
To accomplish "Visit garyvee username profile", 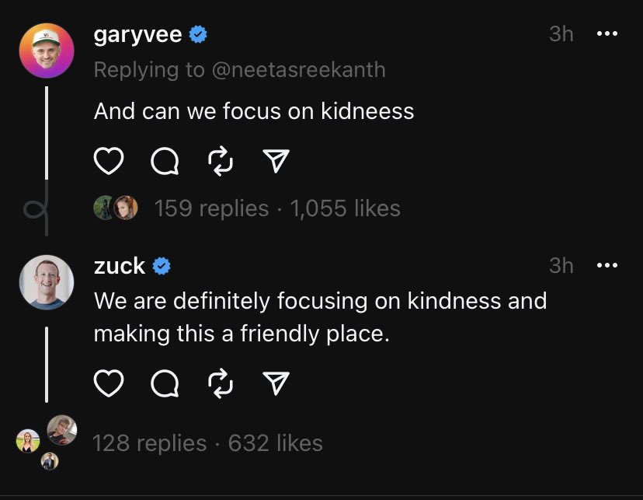I will coord(137,34).
